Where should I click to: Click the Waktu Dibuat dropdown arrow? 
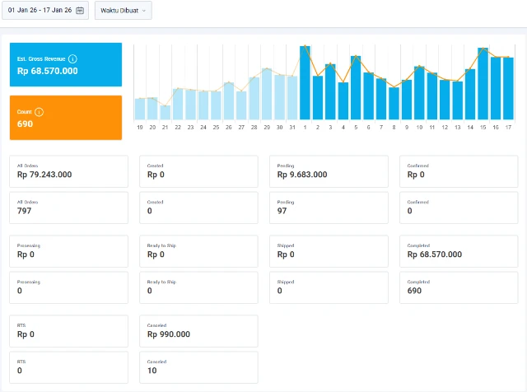tap(145, 11)
